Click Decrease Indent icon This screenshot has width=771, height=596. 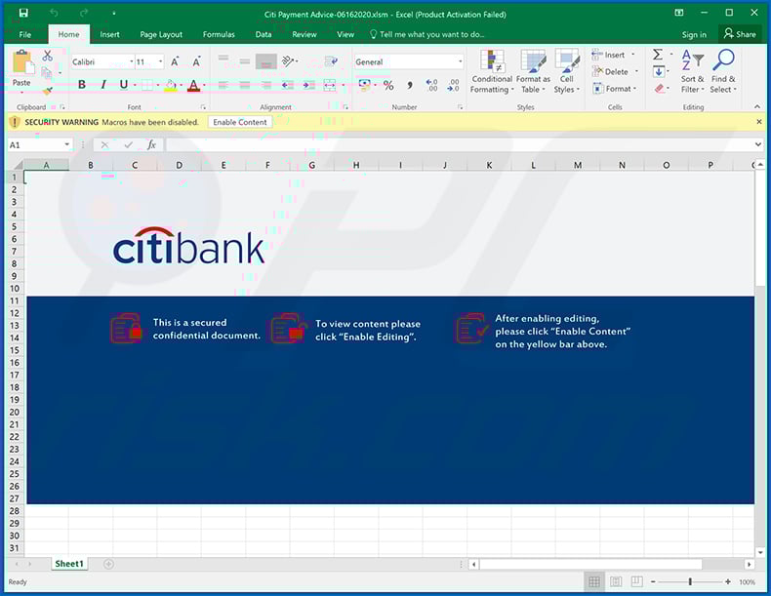click(x=287, y=86)
